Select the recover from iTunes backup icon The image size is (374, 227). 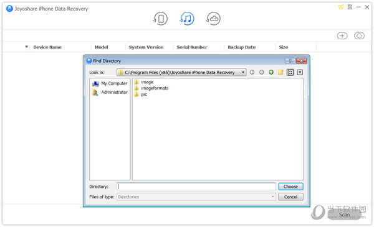coord(187,19)
